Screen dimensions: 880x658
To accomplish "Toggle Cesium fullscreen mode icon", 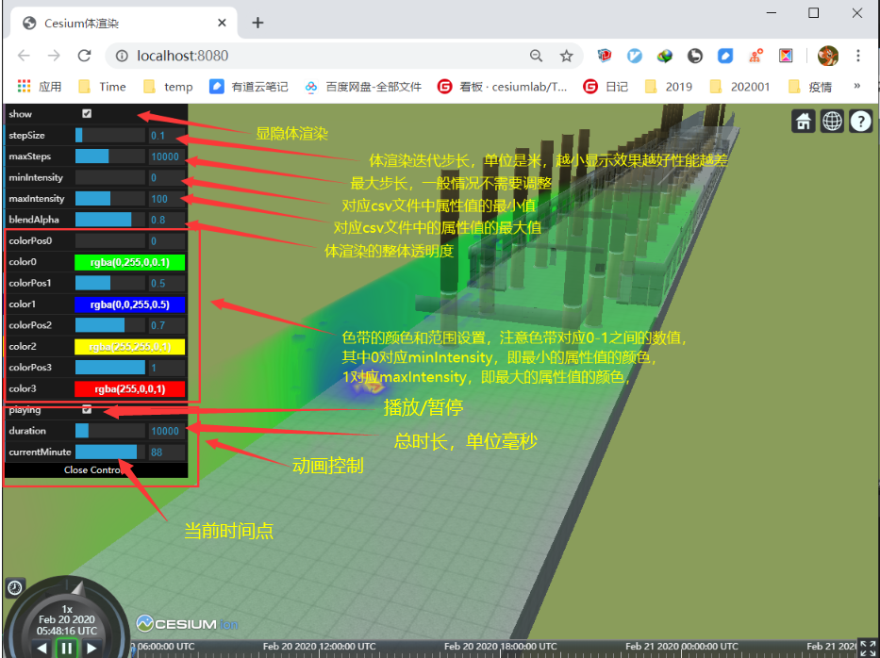I will point(868,649).
